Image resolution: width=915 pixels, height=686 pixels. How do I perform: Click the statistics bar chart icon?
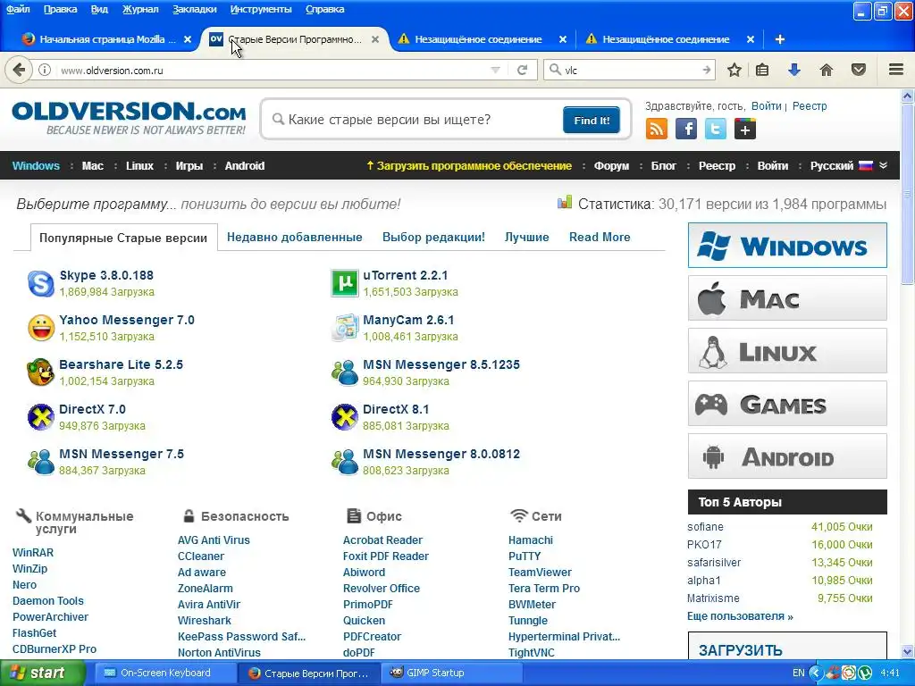coord(565,203)
